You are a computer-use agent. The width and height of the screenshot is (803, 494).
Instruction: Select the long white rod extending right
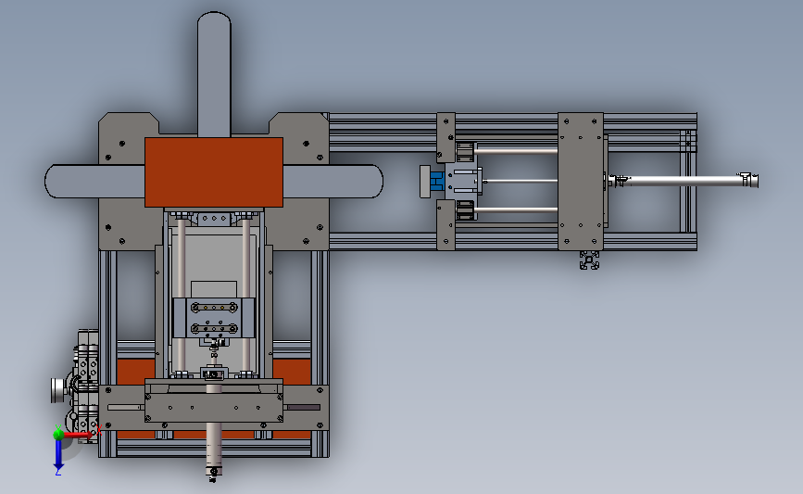pos(684,181)
